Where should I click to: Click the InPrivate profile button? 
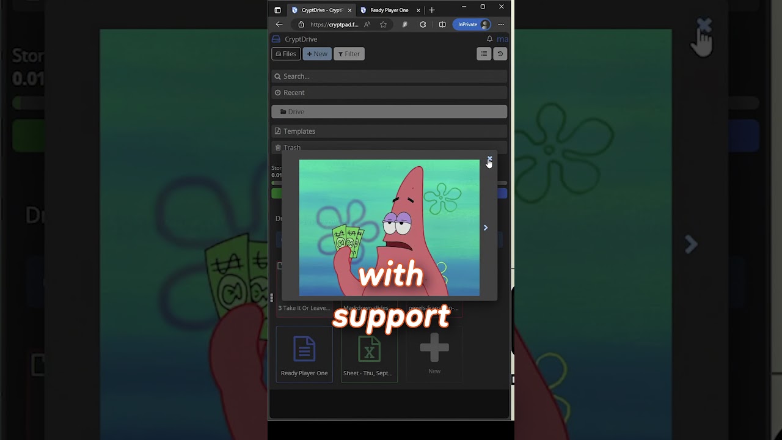pyautogui.click(x=473, y=24)
